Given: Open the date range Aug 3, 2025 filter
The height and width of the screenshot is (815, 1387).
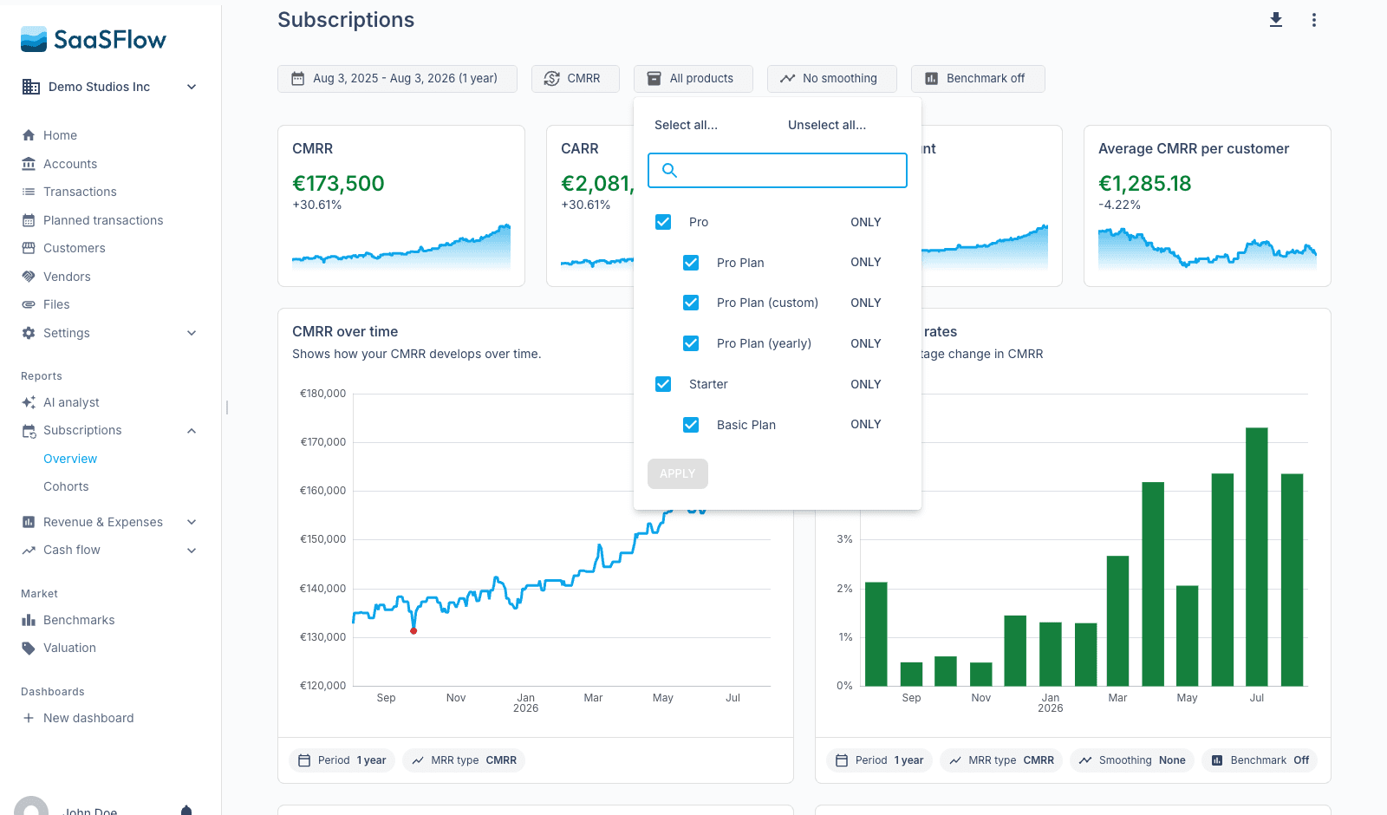Looking at the screenshot, I should (x=397, y=79).
